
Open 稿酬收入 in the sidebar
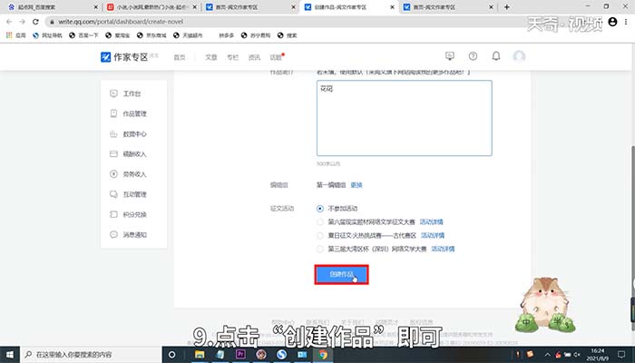[x=129, y=154]
